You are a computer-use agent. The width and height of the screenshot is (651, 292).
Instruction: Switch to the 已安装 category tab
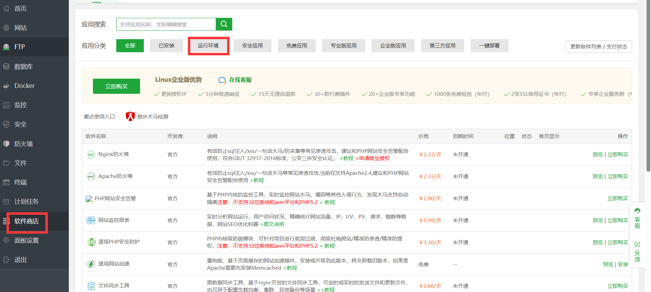[x=167, y=46]
